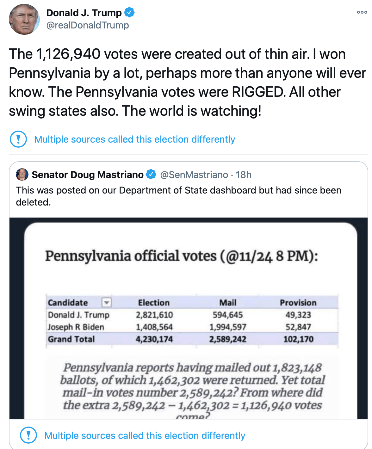372x449 pixels.
Task: Click the exclamation icon under the main tweet
Action: tap(18, 139)
